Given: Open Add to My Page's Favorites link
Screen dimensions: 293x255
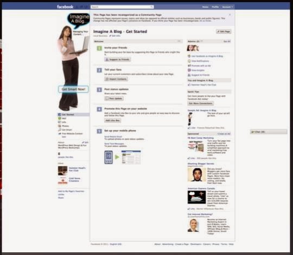Looking at the screenshot, I should (71, 191).
